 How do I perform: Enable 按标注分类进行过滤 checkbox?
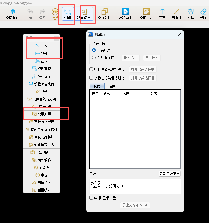(91, 78)
